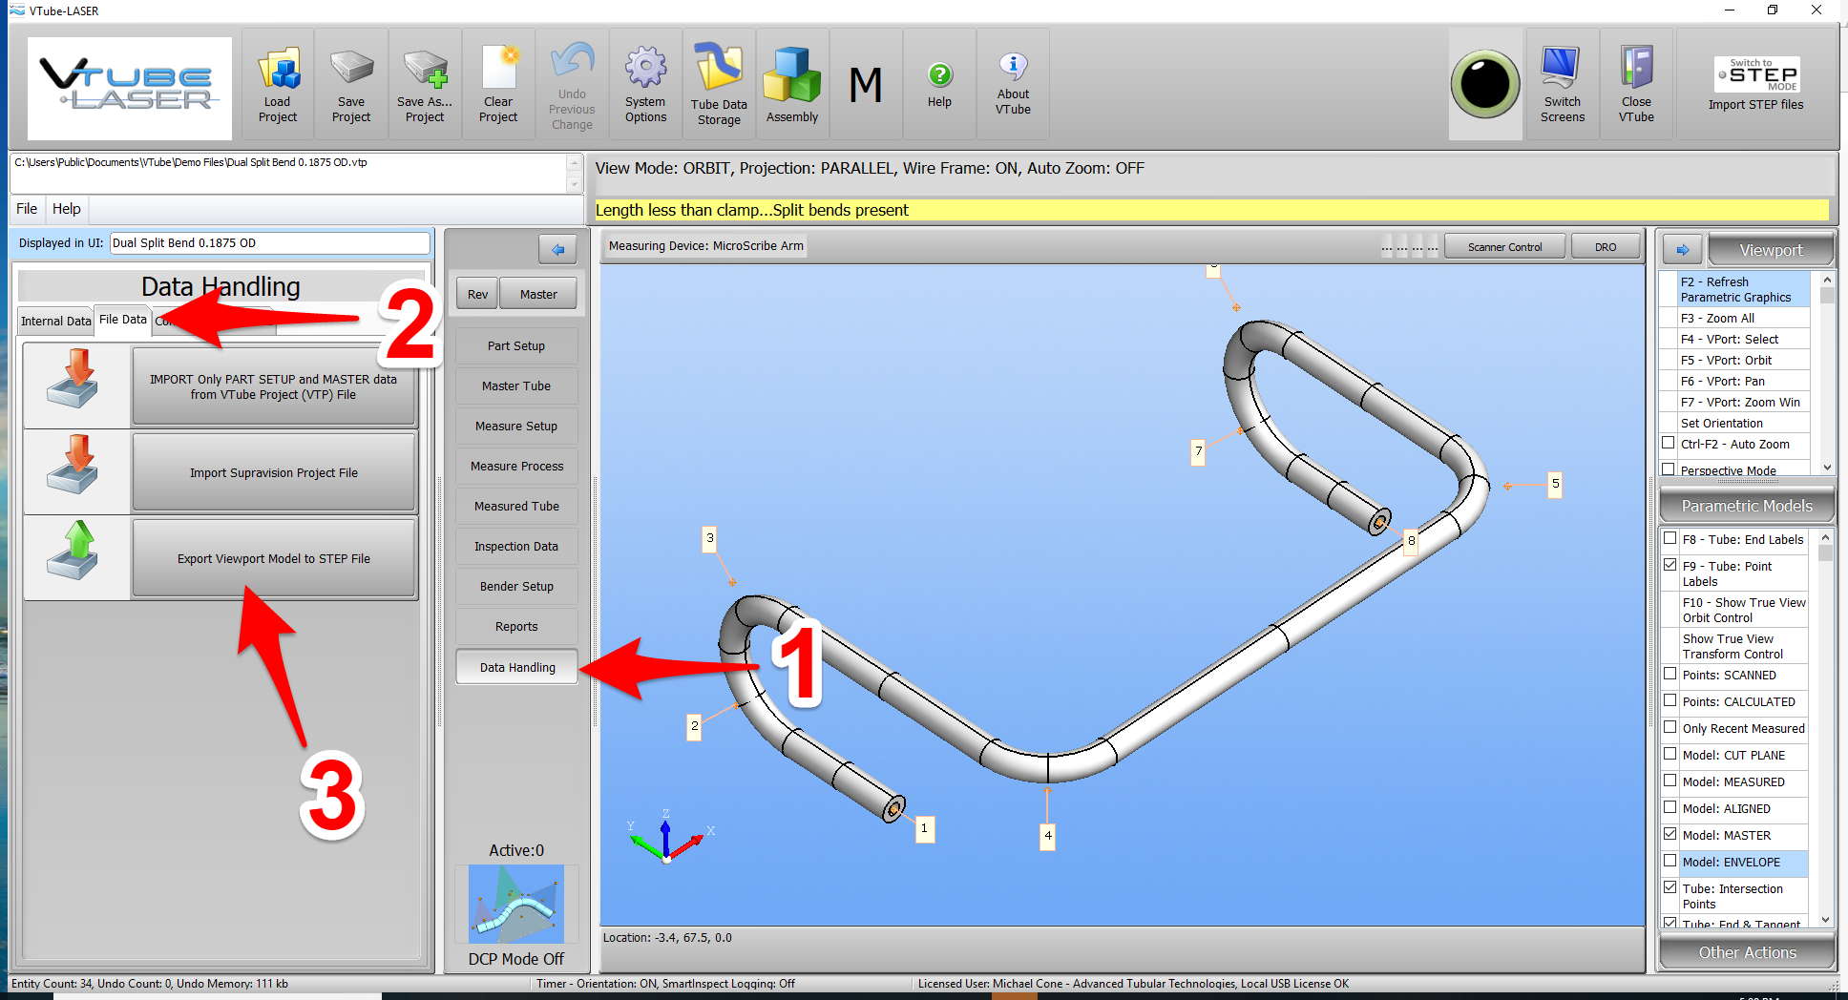Uncheck the Model: MASTER checkbox
Image resolution: width=1848 pixels, height=1000 pixels.
1670,835
